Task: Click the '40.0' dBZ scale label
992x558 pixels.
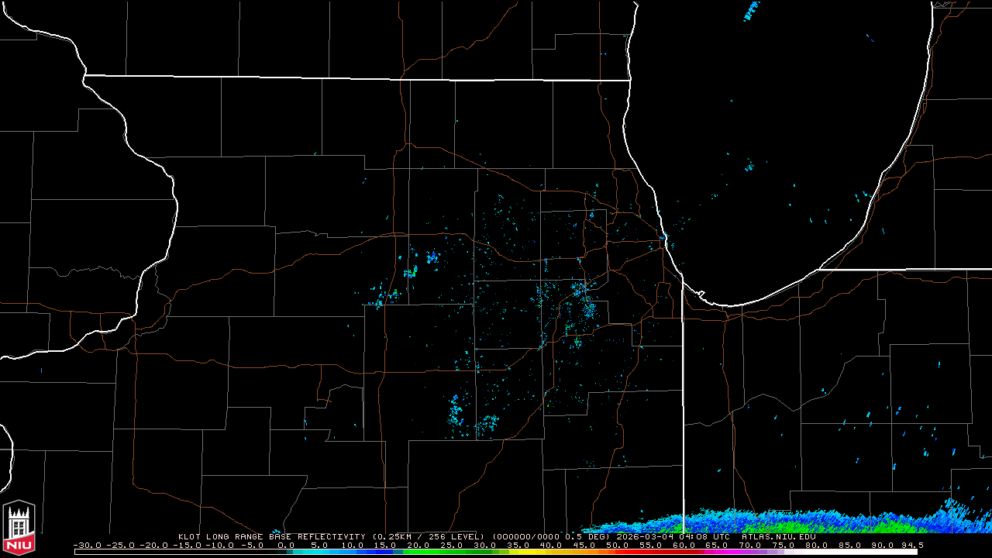Action: pos(550,545)
